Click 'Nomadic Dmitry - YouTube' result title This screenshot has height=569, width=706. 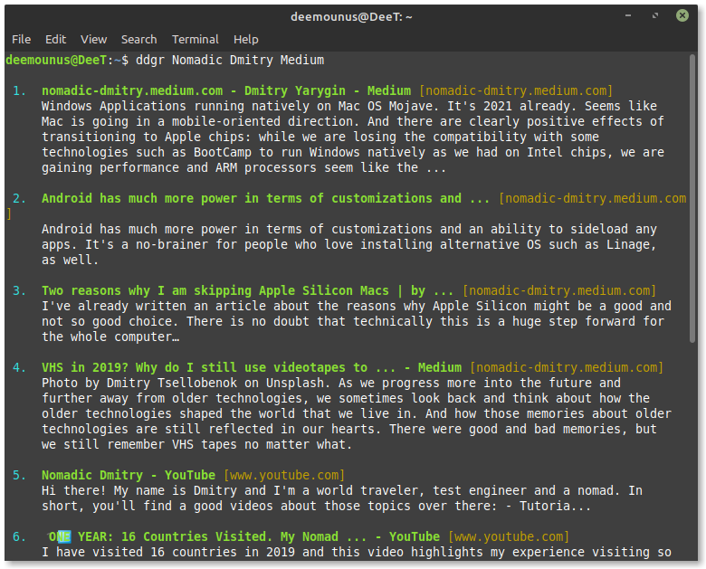(129, 475)
